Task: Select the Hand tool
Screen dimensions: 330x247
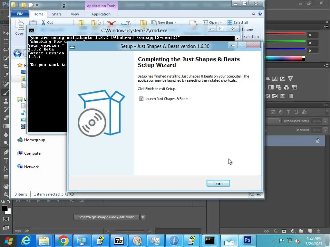Action: [6, 186]
